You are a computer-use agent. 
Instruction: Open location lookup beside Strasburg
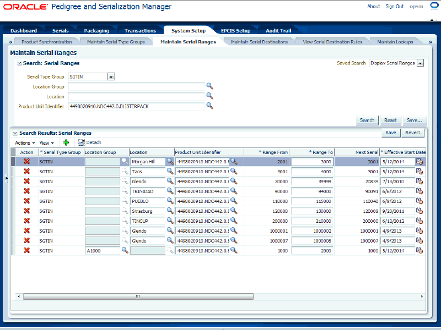point(170,211)
